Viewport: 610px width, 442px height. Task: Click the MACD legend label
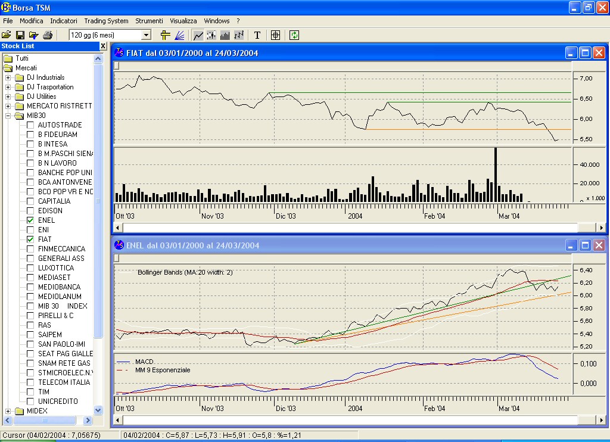coord(144,362)
